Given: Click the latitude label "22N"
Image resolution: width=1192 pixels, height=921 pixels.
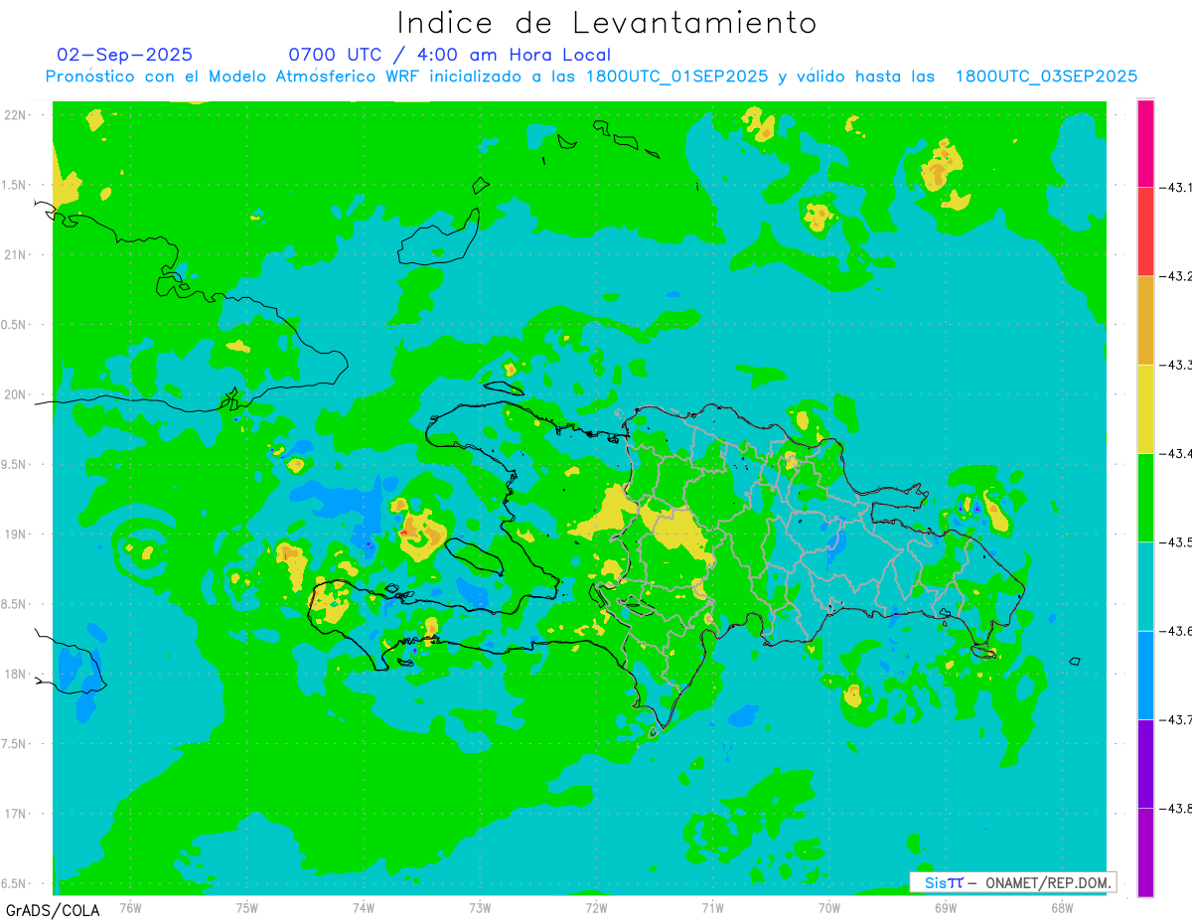Looking at the screenshot, I should pos(16,115).
